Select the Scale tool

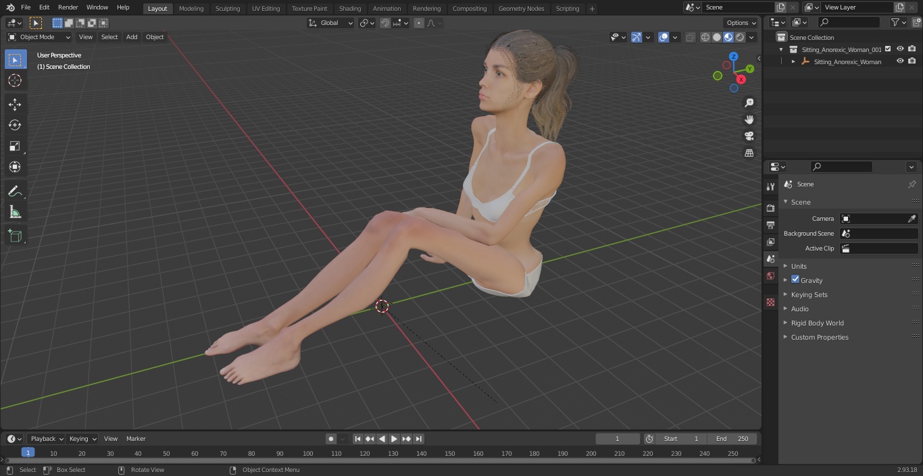tap(15, 146)
